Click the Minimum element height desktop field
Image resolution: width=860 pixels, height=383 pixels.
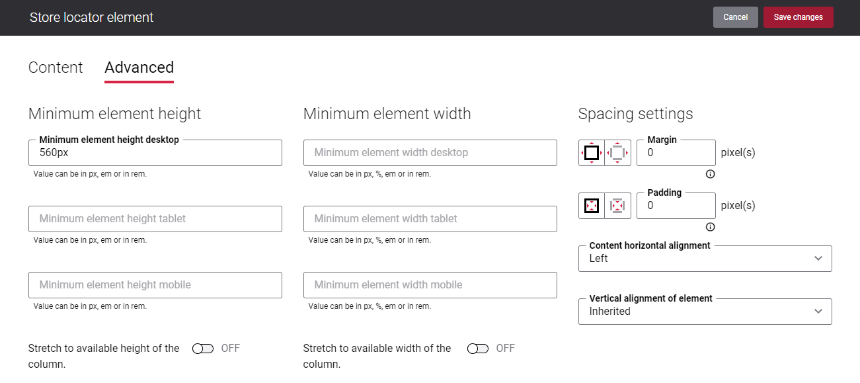[x=155, y=153]
